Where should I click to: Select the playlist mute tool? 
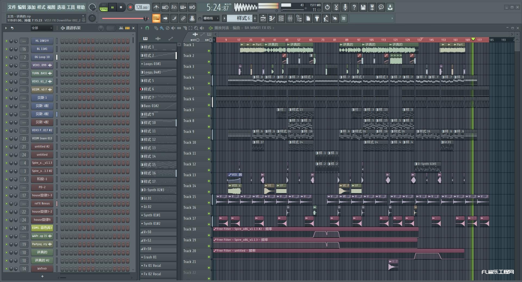point(173,28)
